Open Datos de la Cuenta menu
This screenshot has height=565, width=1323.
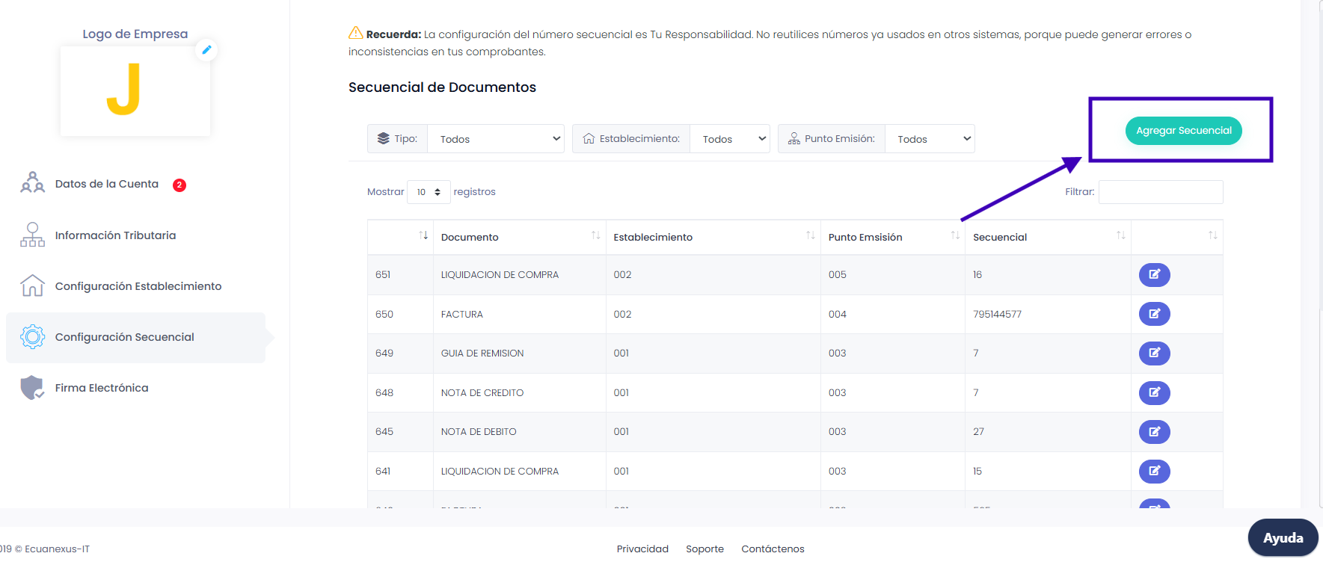click(107, 184)
